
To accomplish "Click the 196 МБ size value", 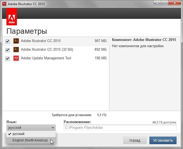I will [101, 58].
